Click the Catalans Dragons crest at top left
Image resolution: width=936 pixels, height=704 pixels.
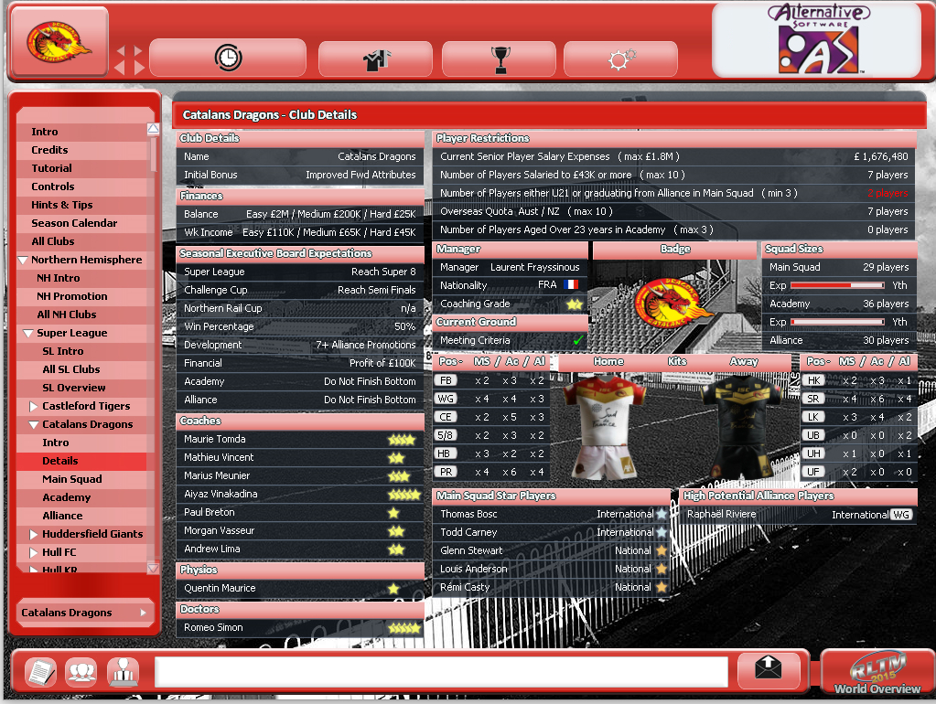pos(57,41)
